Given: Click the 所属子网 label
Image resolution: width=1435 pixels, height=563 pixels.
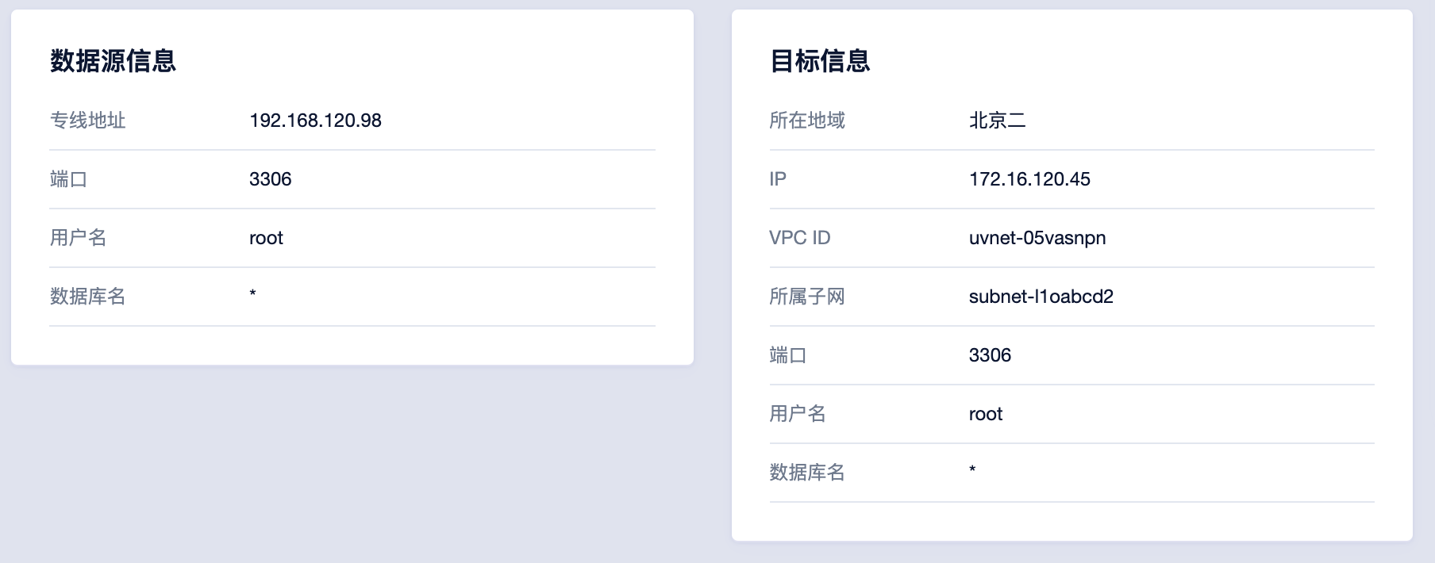Looking at the screenshot, I should coord(806,297).
